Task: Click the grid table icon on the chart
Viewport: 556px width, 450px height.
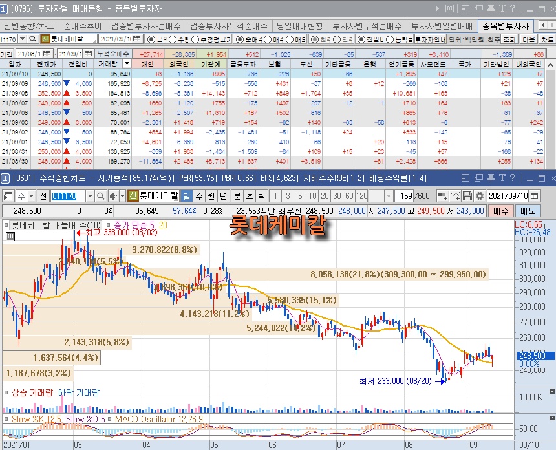Action: (10, 237)
